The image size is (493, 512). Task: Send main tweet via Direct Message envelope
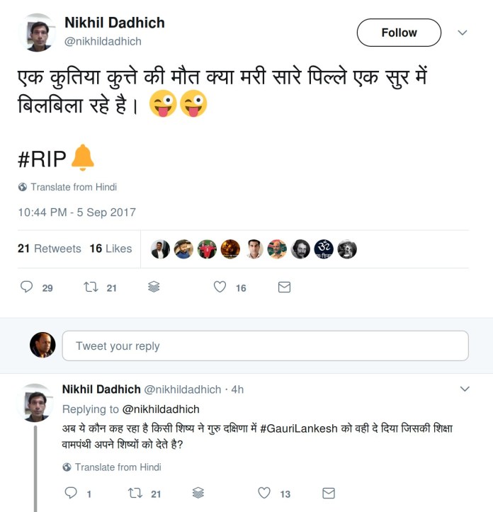click(x=284, y=288)
